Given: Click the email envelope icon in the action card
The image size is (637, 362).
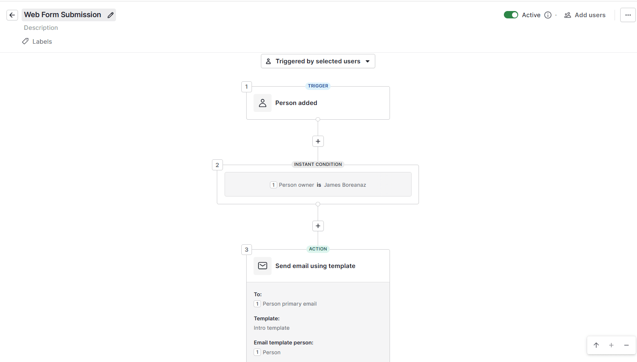Looking at the screenshot, I should tap(263, 266).
